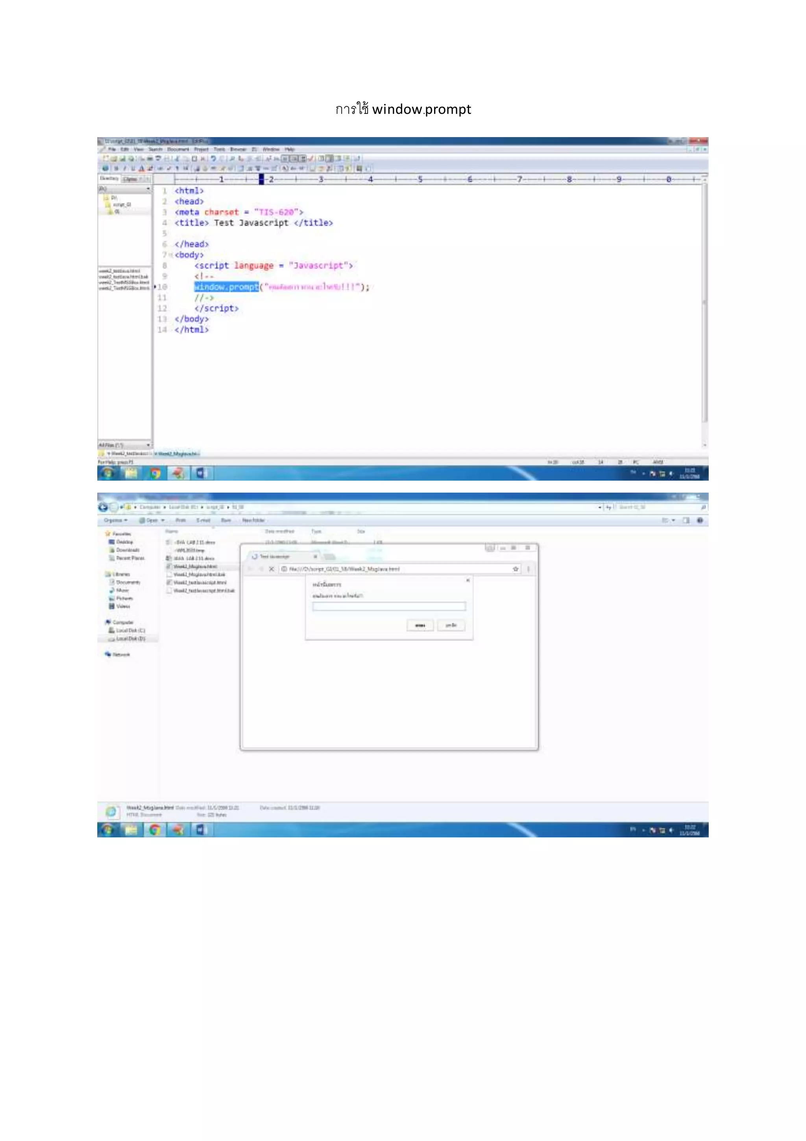806x1141 pixels.
Task: Click the New file icon in EditPlus toolbar
Action: click(x=105, y=158)
